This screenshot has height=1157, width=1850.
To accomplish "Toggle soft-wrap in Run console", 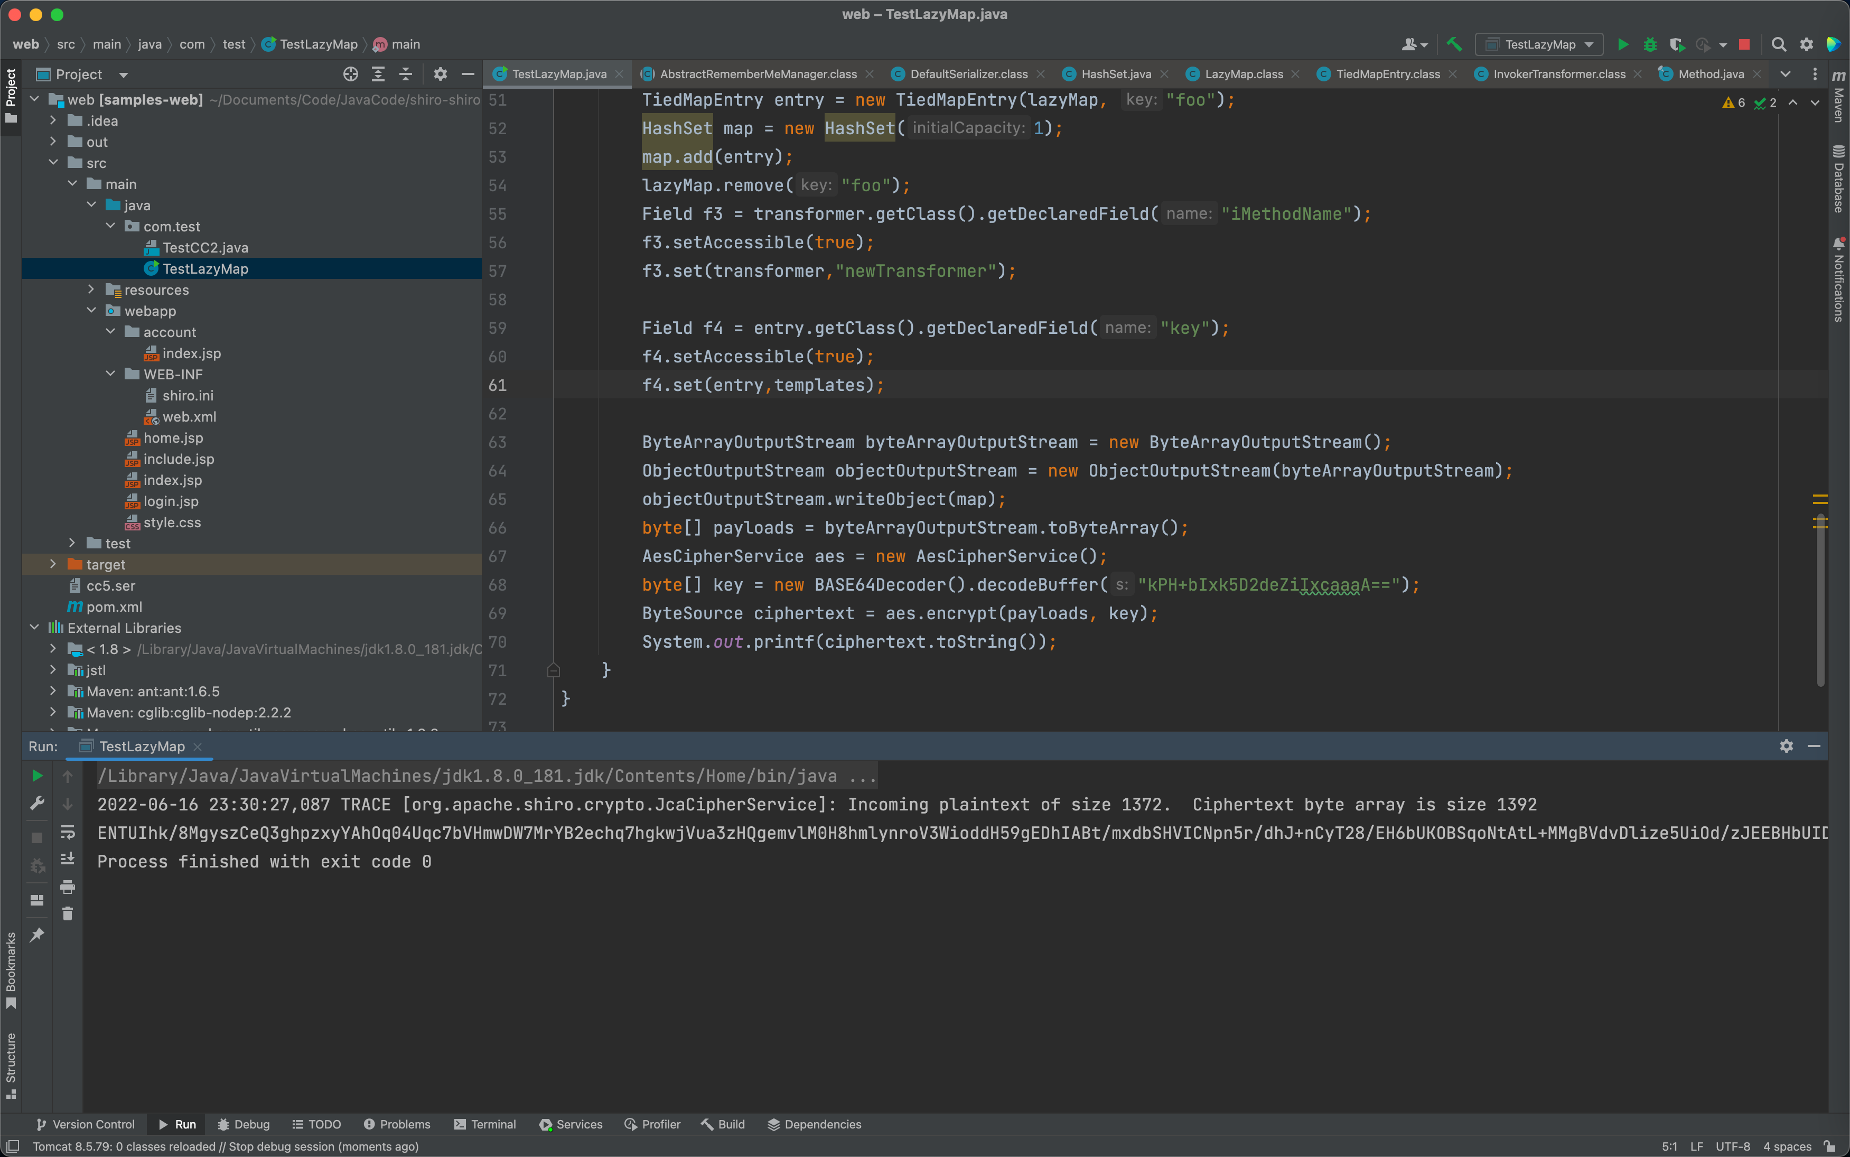I will point(67,832).
